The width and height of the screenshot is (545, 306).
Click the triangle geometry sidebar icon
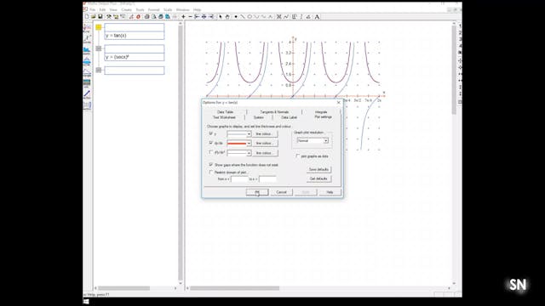[87, 72]
